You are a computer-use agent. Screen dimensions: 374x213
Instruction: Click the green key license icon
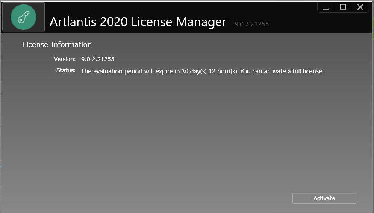pos(24,17)
